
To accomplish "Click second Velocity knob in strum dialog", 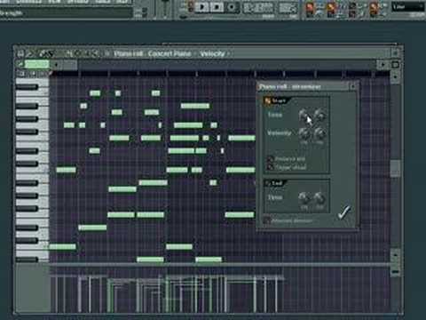I will tap(319, 133).
